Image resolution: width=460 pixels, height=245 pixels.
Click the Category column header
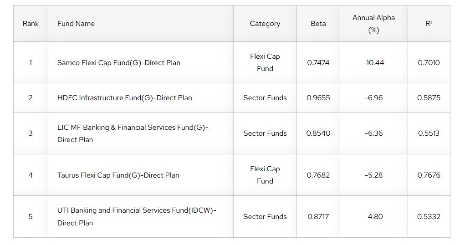265,24
